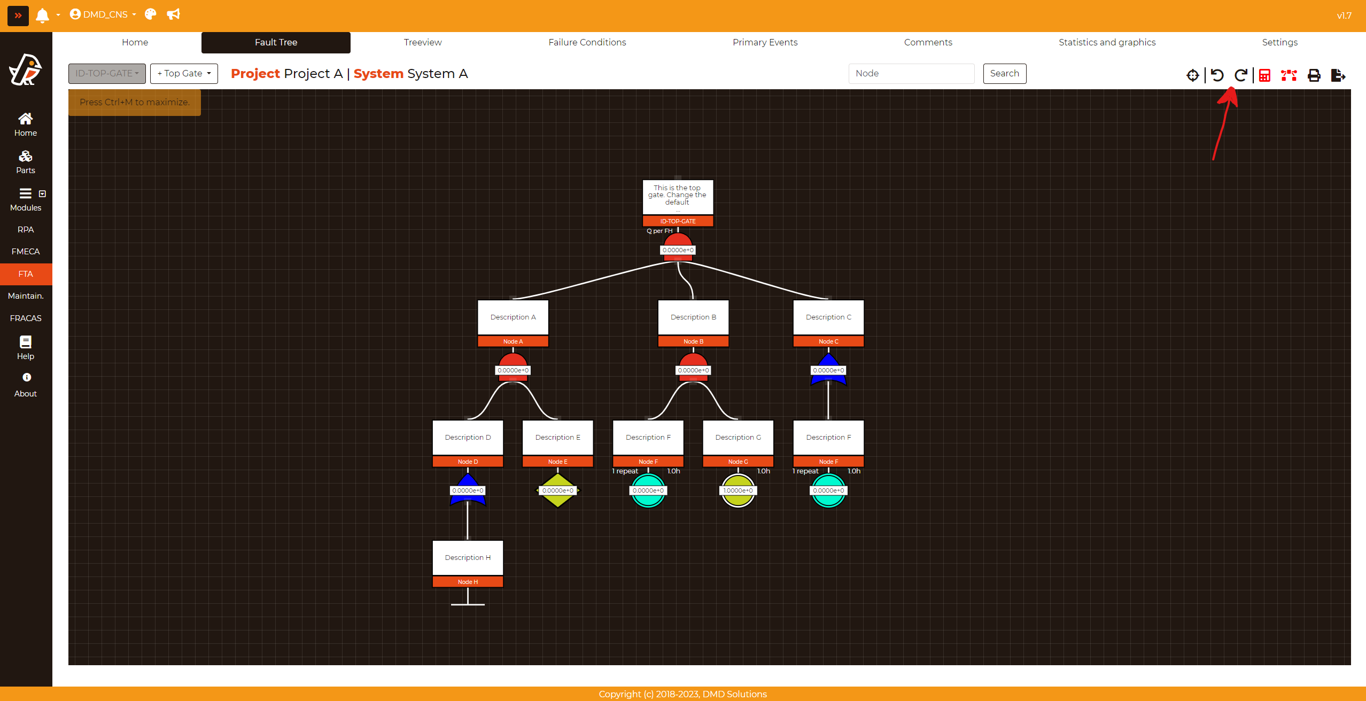Click the Search button
The height and width of the screenshot is (701, 1366).
pyautogui.click(x=1004, y=73)
